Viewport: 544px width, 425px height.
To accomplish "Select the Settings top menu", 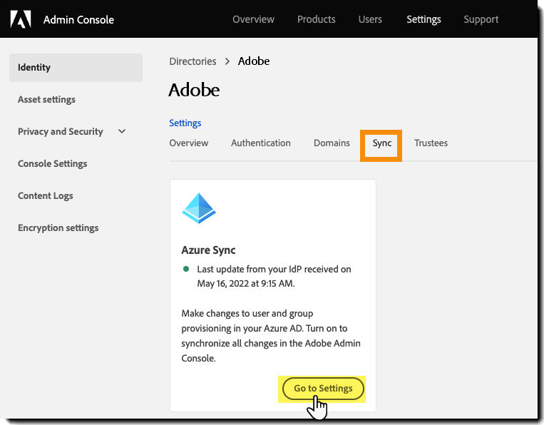I will (x=424, y=19).
